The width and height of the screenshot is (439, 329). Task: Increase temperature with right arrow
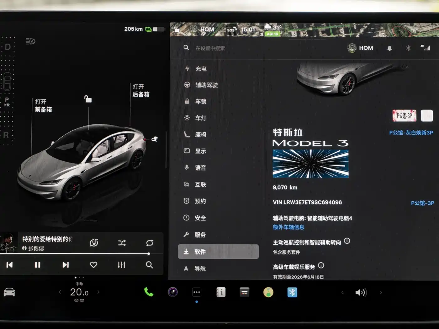click(98, 292)
